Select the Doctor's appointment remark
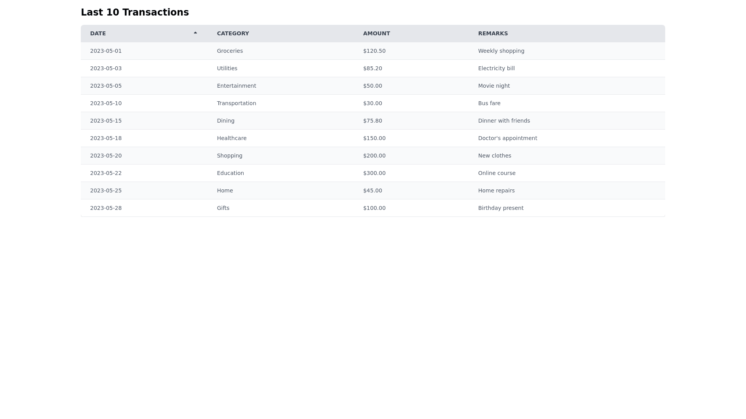The height and width of the screenshot is (419, 746). coord(507,138)
